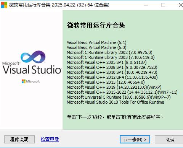Select the 单击"下一步"继续 instruction text
Screen dimensions: 183x148
tap(115, 117)
